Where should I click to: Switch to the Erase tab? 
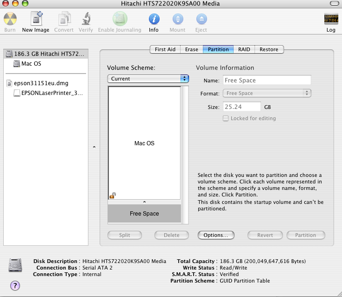(192, 49)
